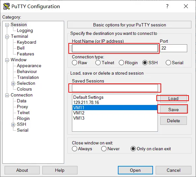The width and height of the screenshot is (196, 177).
Task: Open the Appearance settings category
Action: coord(29,66)
